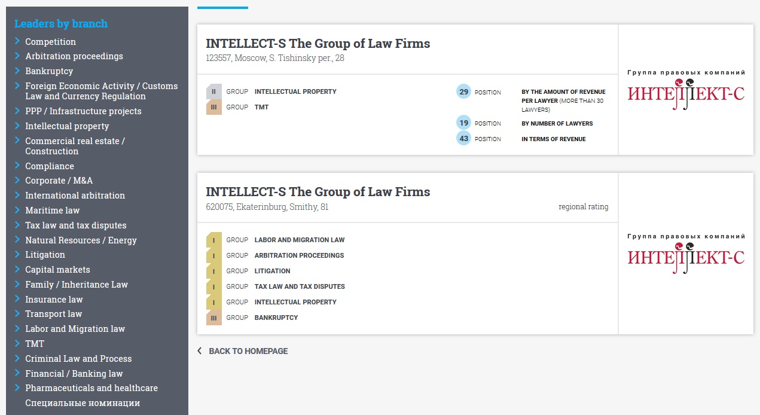Click In Terms of Revenue ranking text
760x415 pixels.
[554, 139]
